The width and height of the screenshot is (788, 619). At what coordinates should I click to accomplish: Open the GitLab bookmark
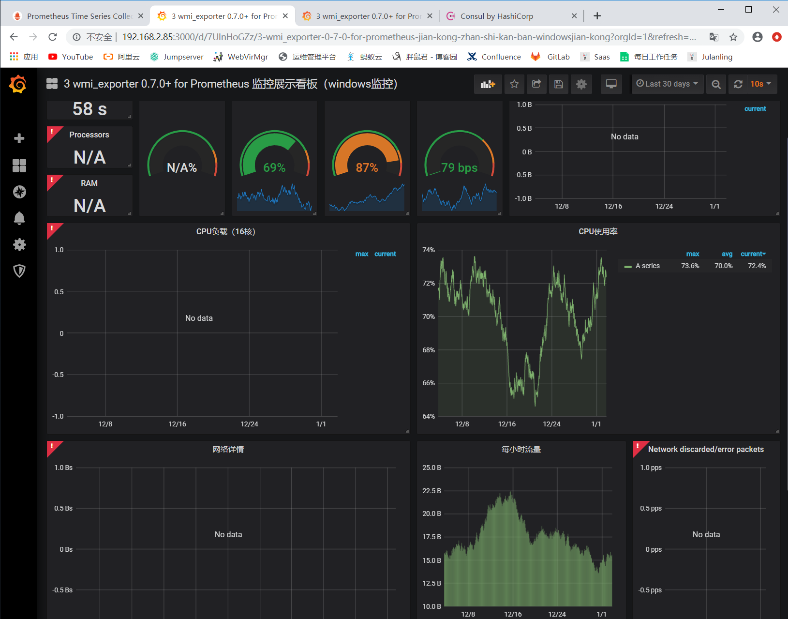[550, 57]
